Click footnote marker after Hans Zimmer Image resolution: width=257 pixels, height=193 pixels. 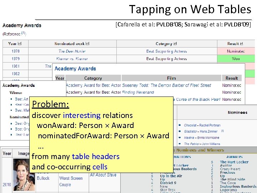coord(222,131)
